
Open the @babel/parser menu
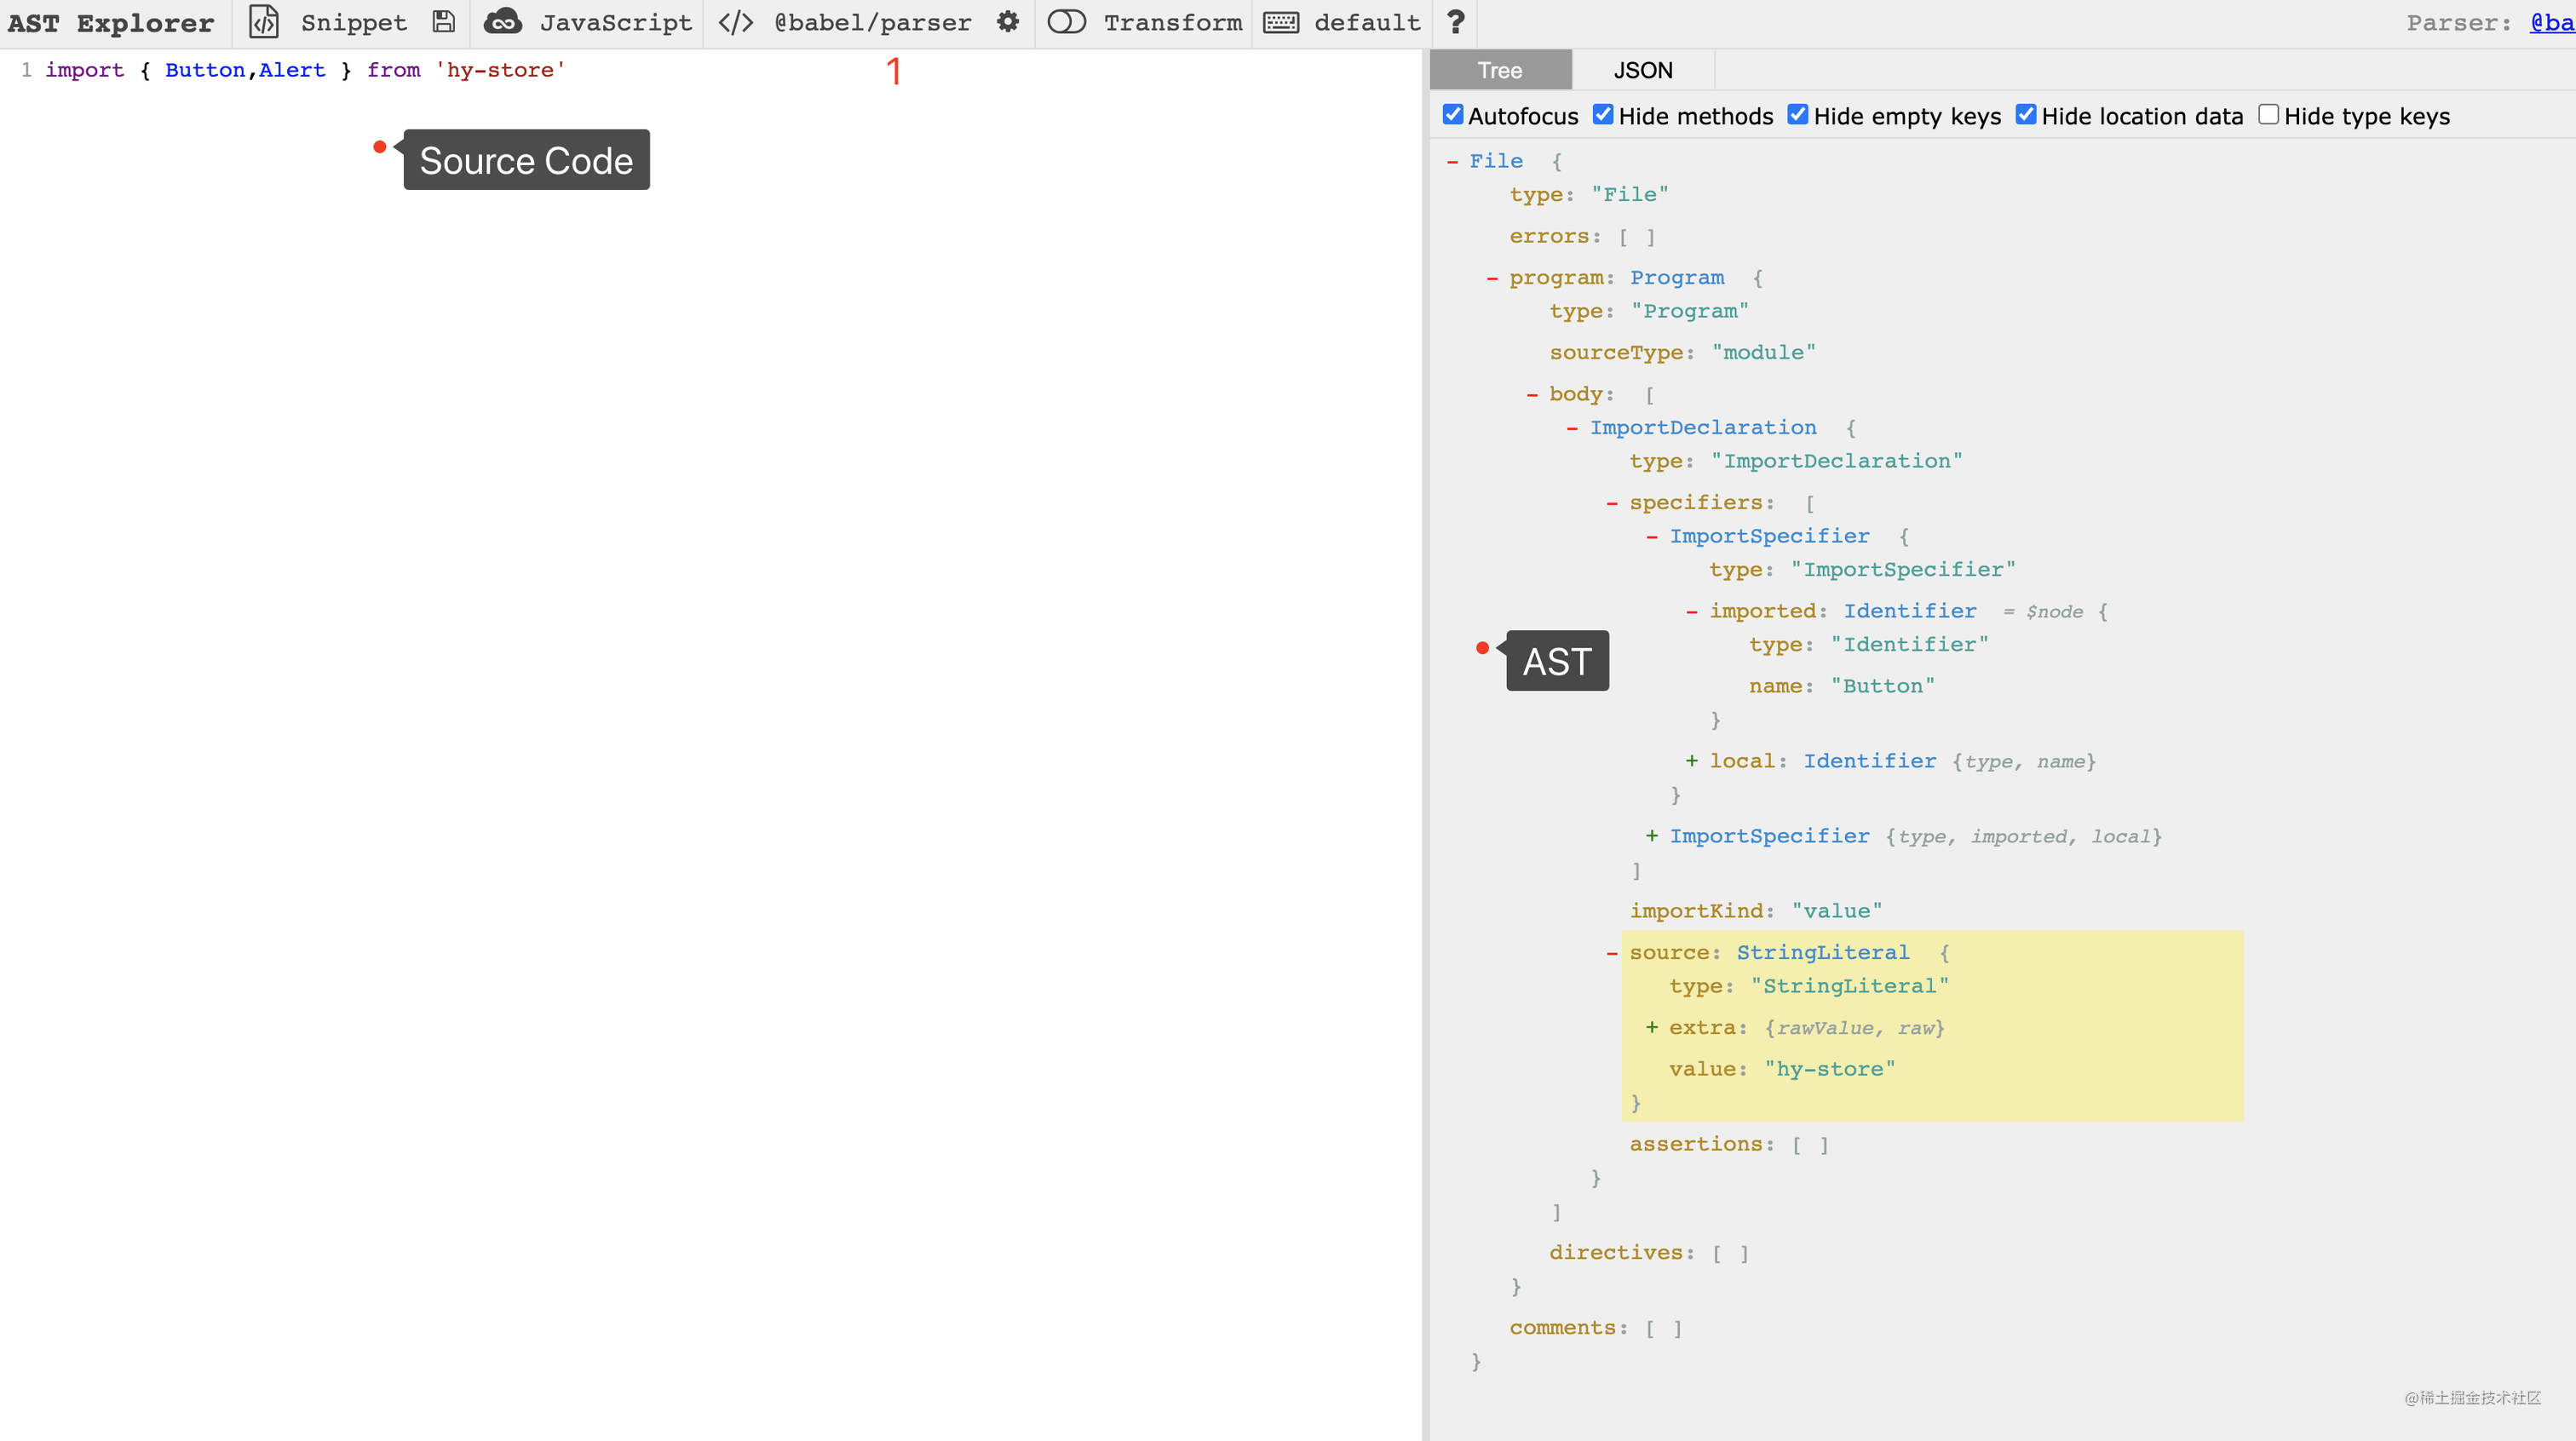click(873, 22)
